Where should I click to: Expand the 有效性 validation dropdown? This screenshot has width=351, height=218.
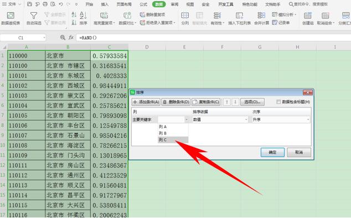tap(224, 23)
